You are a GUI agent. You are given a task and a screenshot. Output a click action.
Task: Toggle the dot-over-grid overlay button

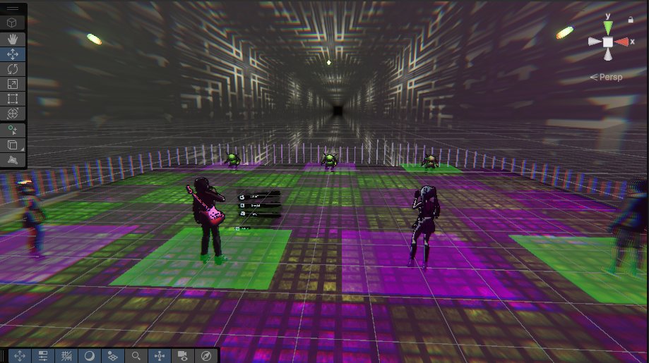point(112,355)
